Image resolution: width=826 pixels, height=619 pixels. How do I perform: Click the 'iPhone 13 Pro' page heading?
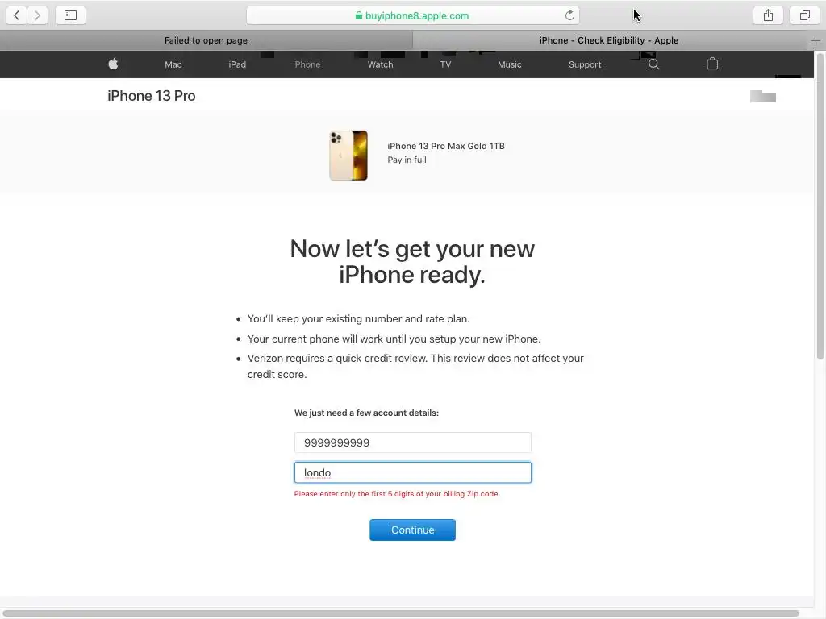pos(151,96)
